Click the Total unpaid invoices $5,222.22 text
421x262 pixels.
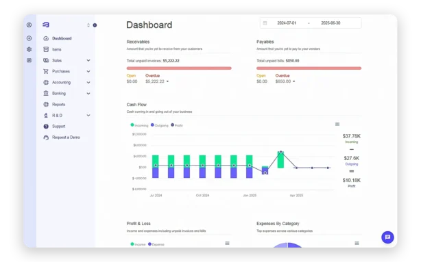(x=153, y=61)
